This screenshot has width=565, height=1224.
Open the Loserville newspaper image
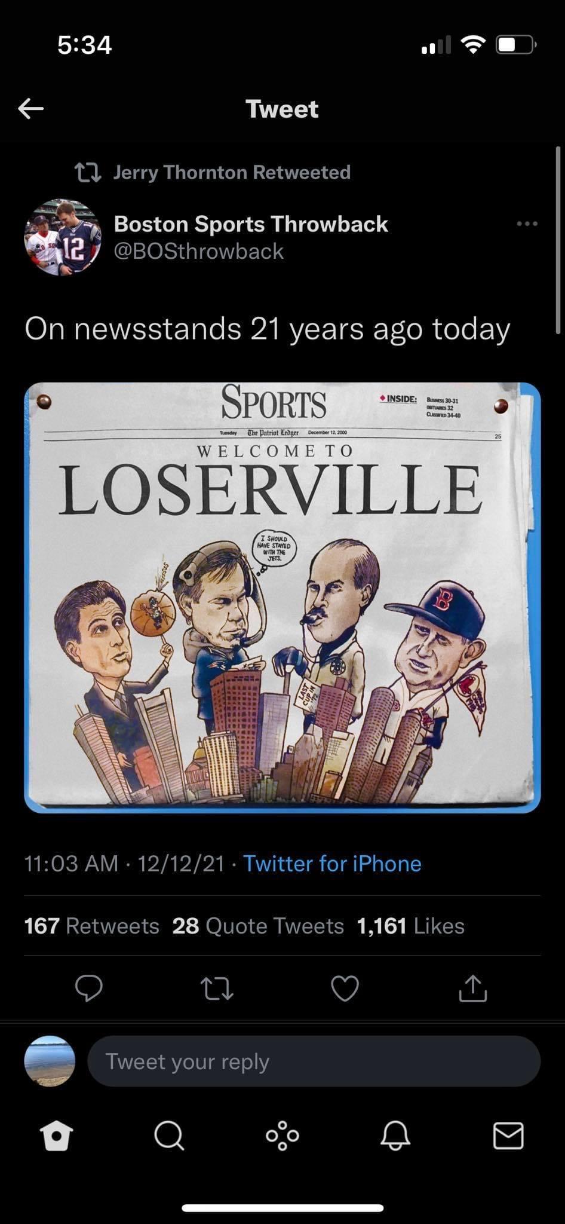tap(282, 598)
